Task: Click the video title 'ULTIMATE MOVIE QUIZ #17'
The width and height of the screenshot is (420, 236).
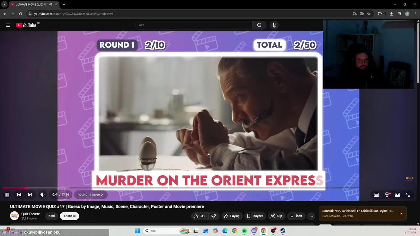Action: click(x=107, y=206)
